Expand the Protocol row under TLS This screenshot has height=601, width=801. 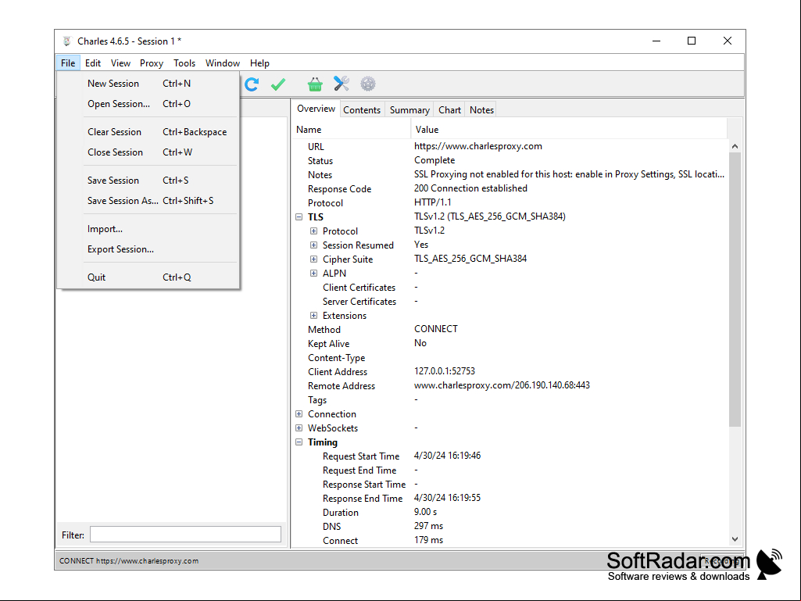(313, 231)
